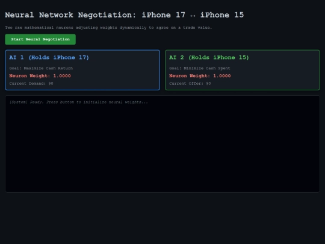Click the AI 2 (Holds iPhone 15) heading
The image size is (325, 244).
pyautogui.click(x=209, y=57)
